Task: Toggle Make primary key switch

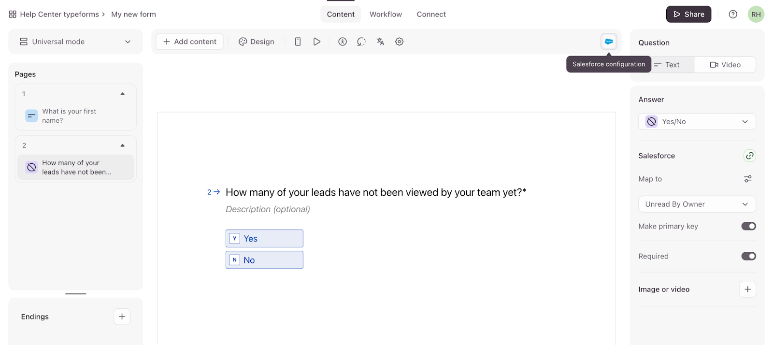Action: 748,226
